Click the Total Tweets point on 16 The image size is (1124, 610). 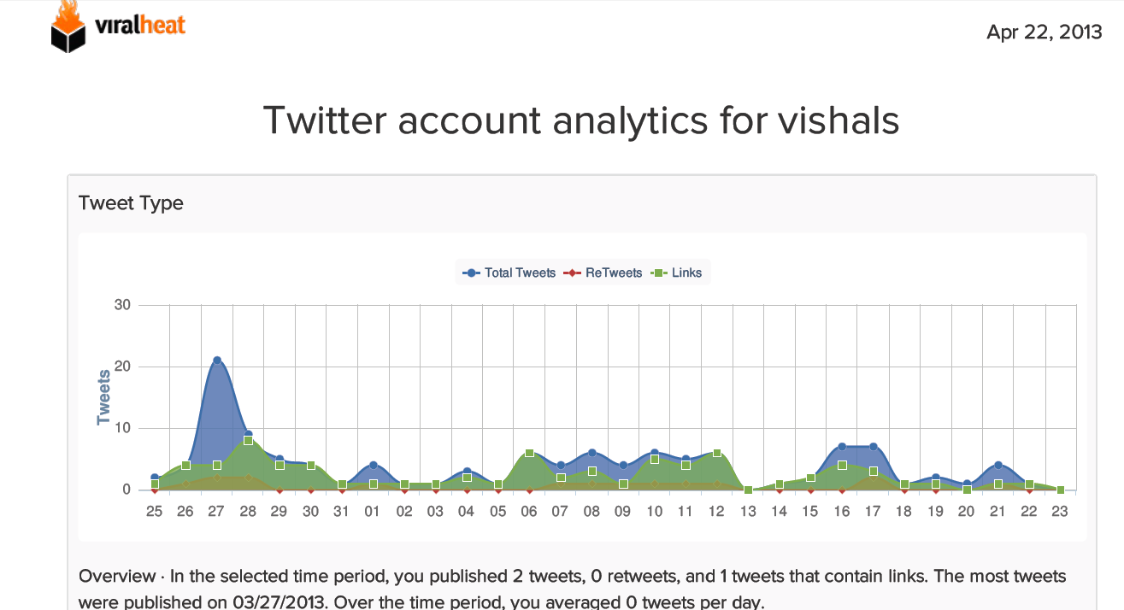point(842,447)
